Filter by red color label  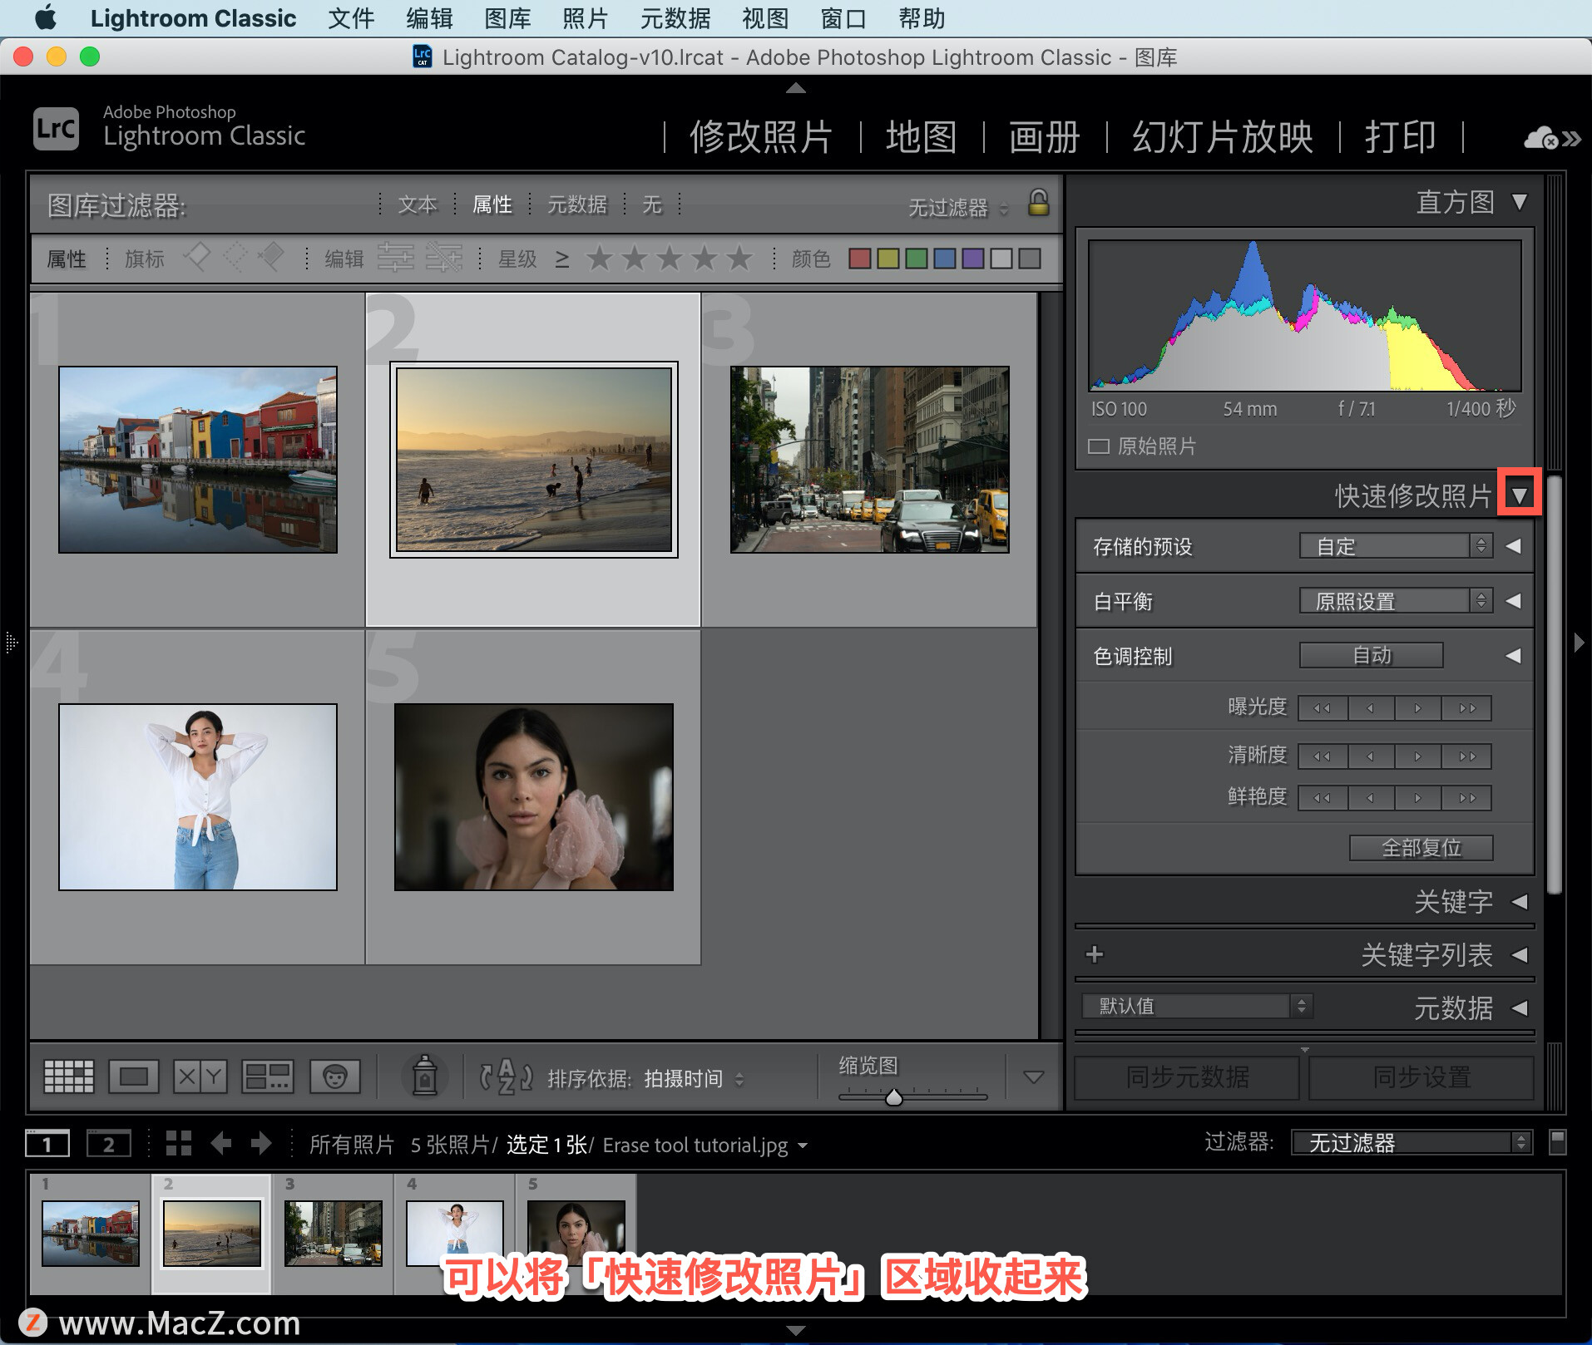pos(860,259)
